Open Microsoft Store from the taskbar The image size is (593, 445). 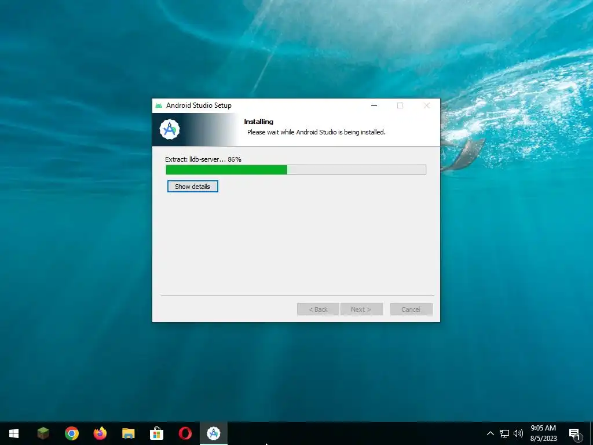tap(156, 433)
